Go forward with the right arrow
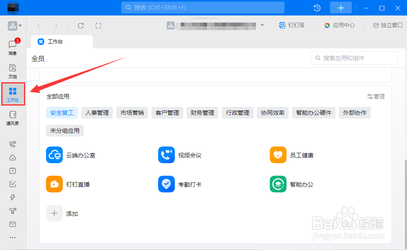 [x=56, y=25]
